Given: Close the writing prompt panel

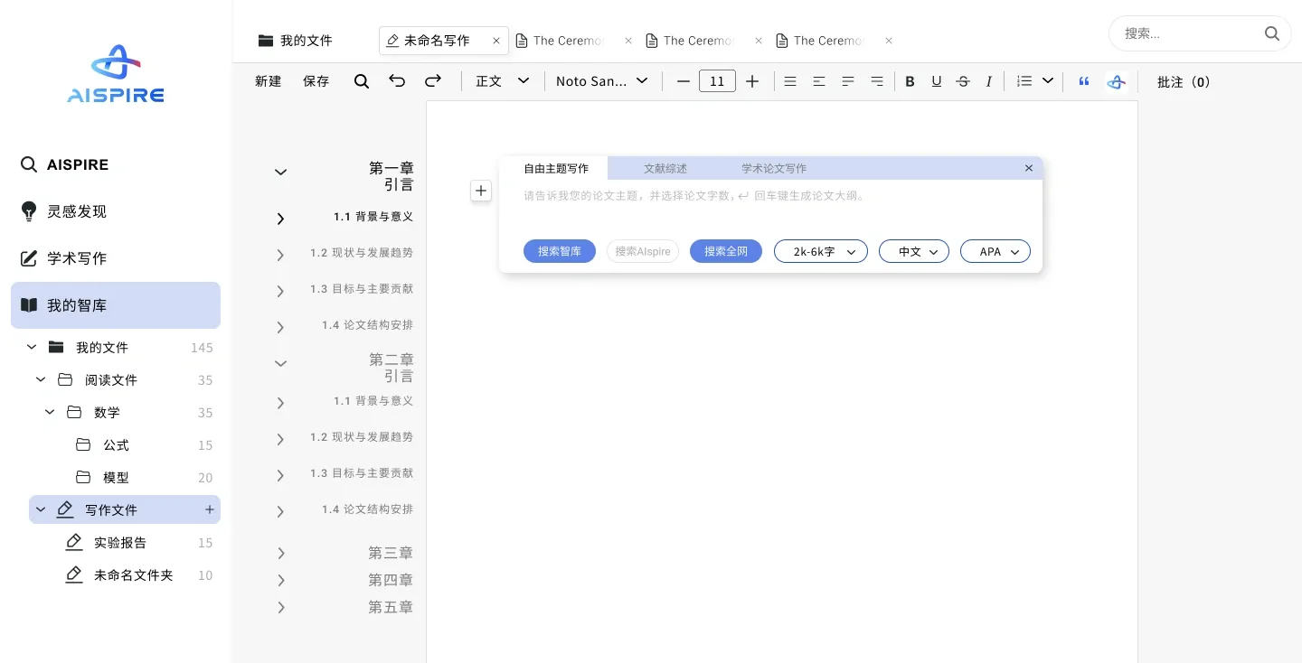Looking at the screenshot, I should tap(1029, 168).
